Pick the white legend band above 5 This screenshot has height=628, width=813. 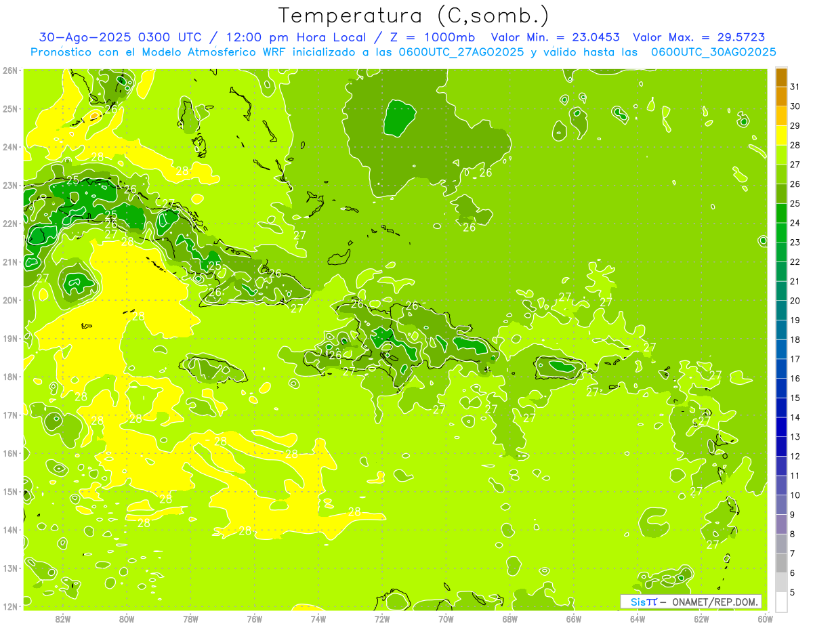coord(781,602)
